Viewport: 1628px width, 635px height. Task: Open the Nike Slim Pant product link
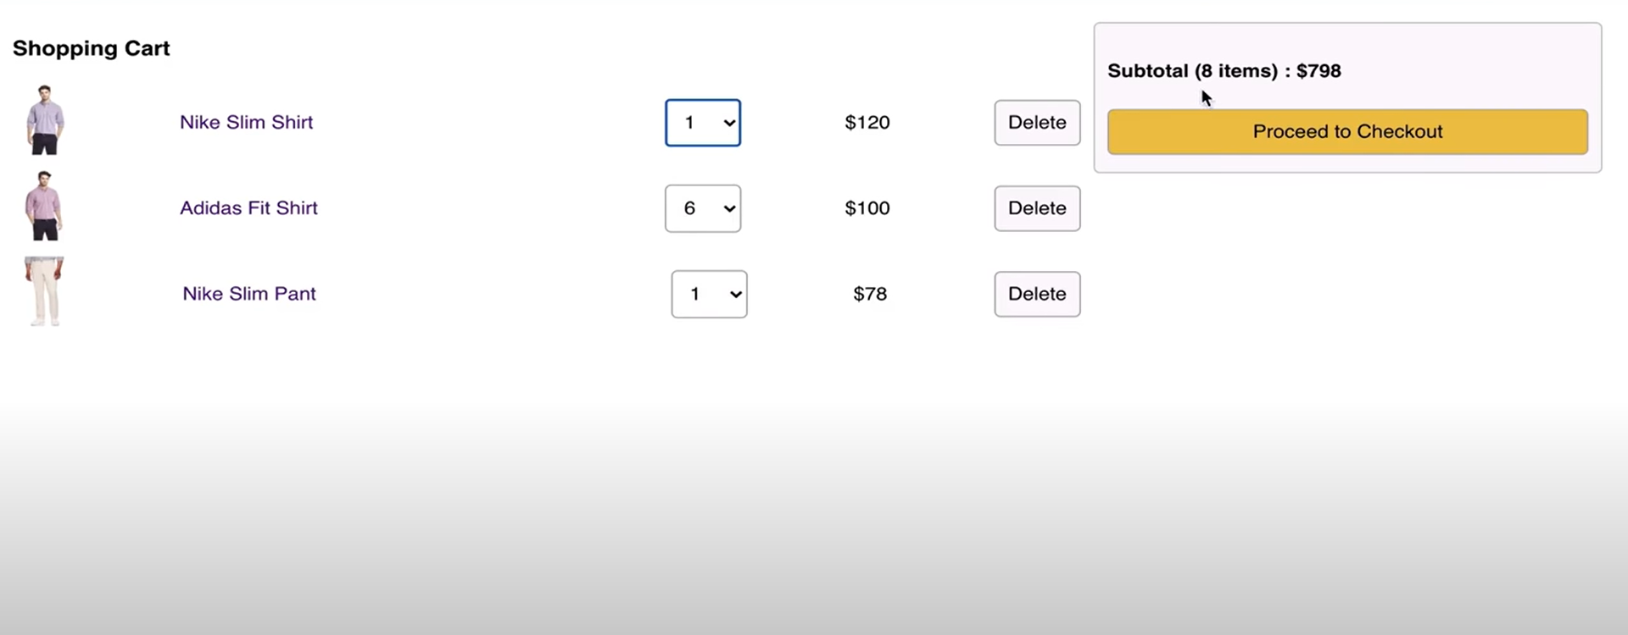click(x=248, y=294)
